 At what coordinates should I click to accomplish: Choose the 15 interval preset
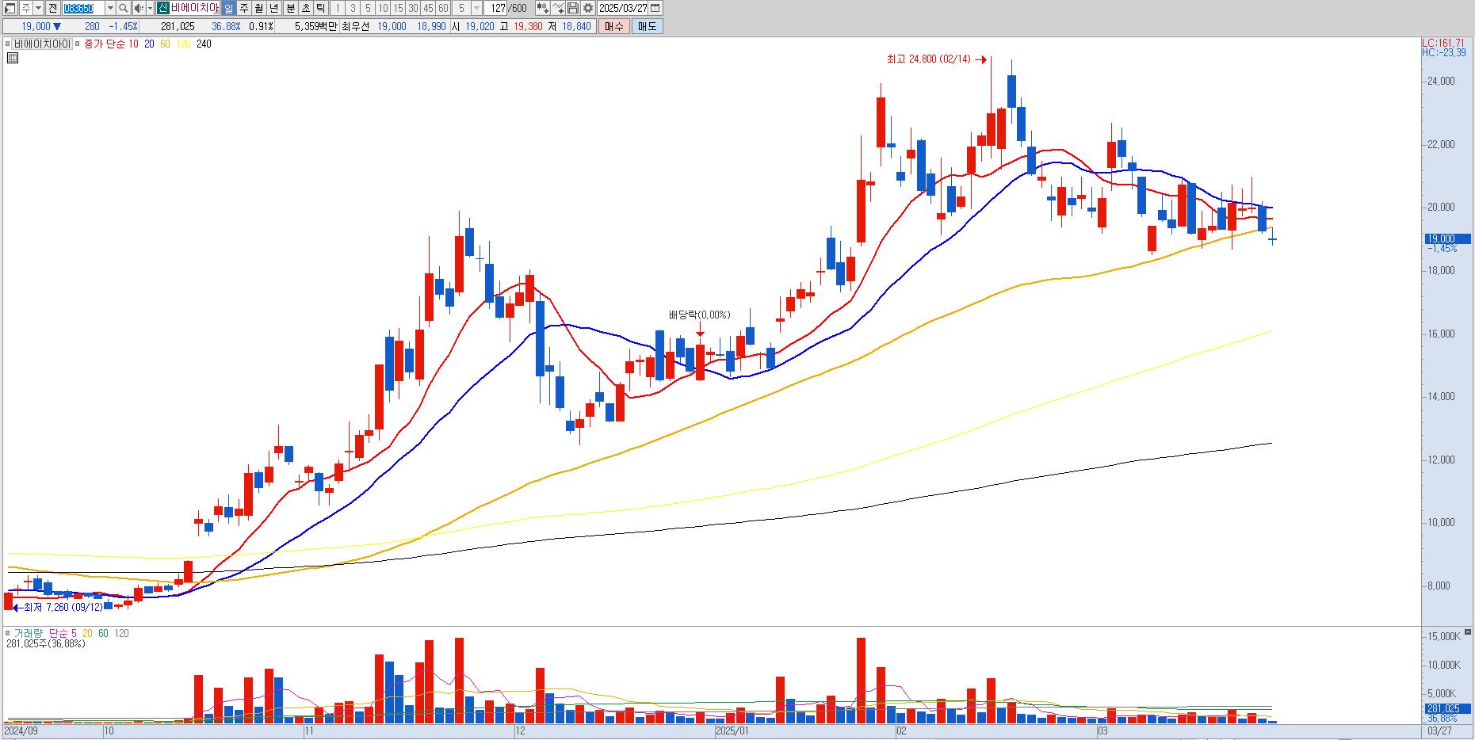398,8
